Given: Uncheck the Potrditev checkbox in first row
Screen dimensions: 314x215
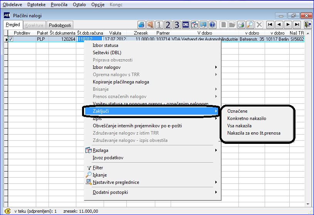Looking at the screenshot, I should click(x=11, y=39).
